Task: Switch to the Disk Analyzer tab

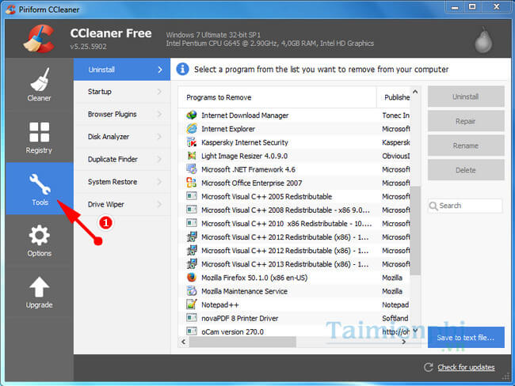Action: pos(122,137)
